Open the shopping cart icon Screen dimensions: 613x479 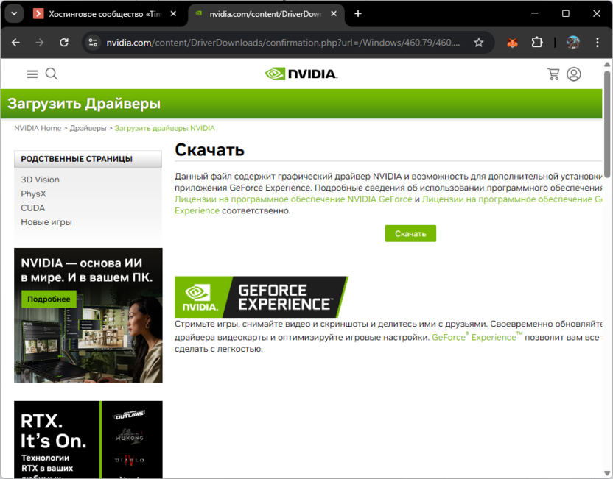[553, 74]
